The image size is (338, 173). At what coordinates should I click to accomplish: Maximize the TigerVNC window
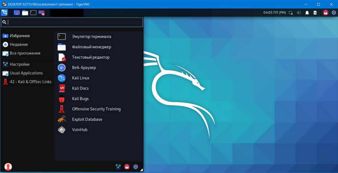click(318, 4)
